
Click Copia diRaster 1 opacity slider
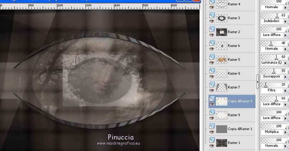click(x=274, y=126)
